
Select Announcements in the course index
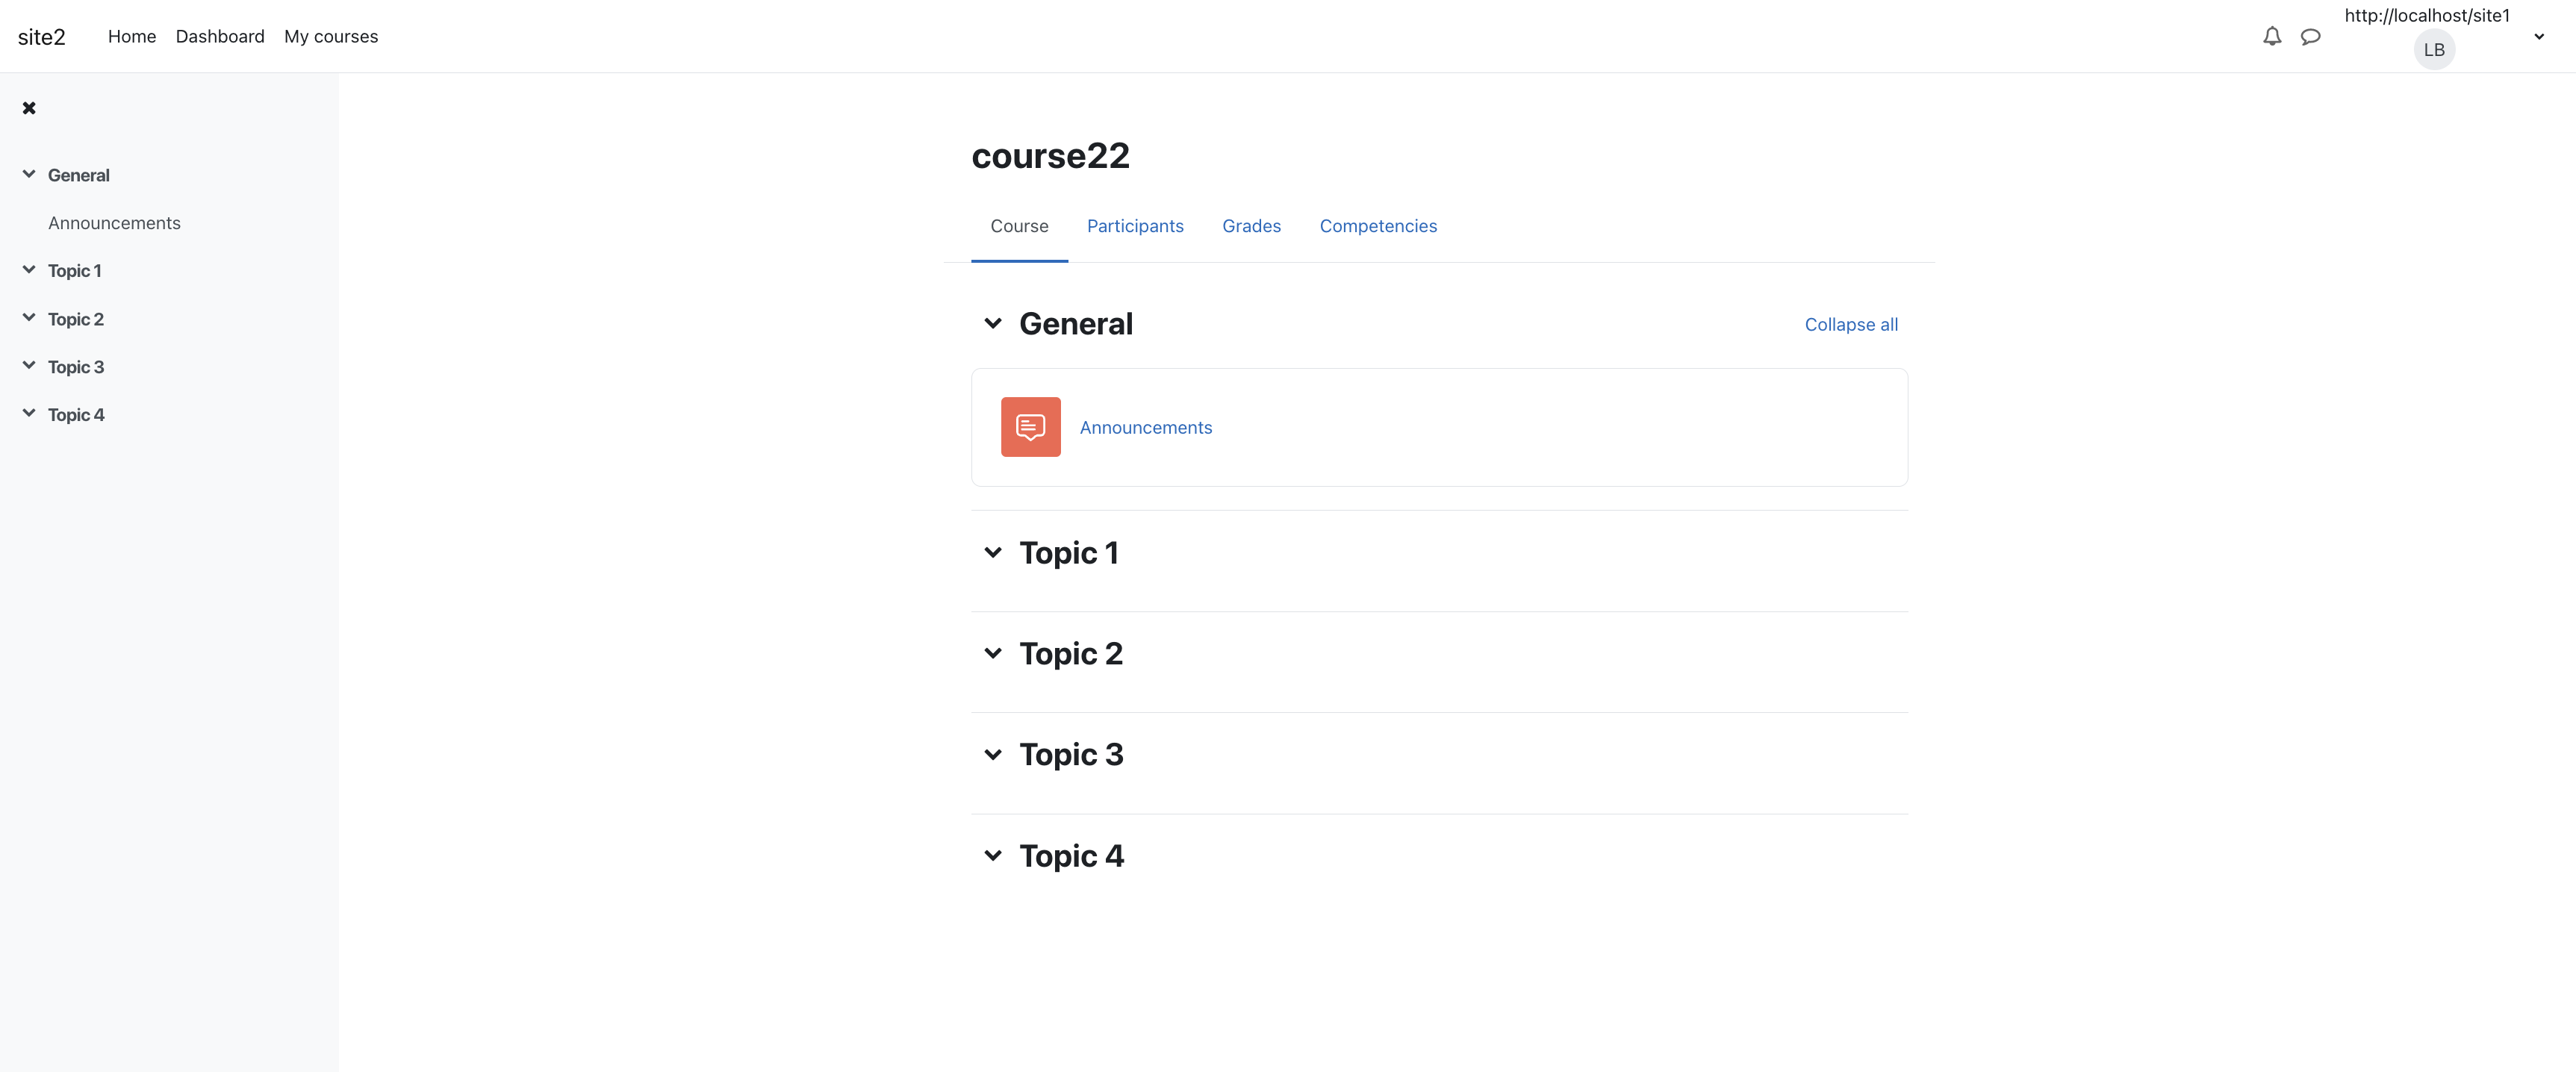(114, 223)
